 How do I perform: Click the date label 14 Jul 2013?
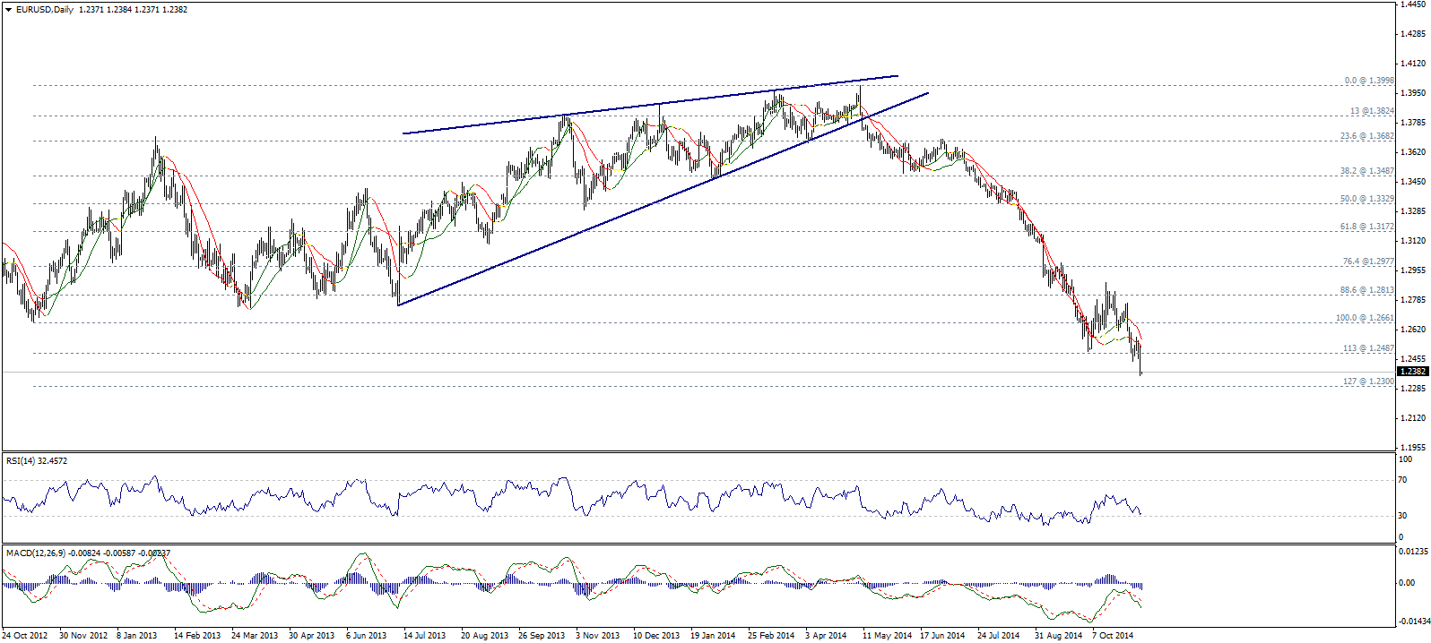point(424,636)
